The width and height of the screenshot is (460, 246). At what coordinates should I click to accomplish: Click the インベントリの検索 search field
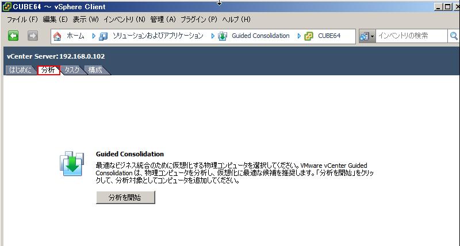point(411,36)
